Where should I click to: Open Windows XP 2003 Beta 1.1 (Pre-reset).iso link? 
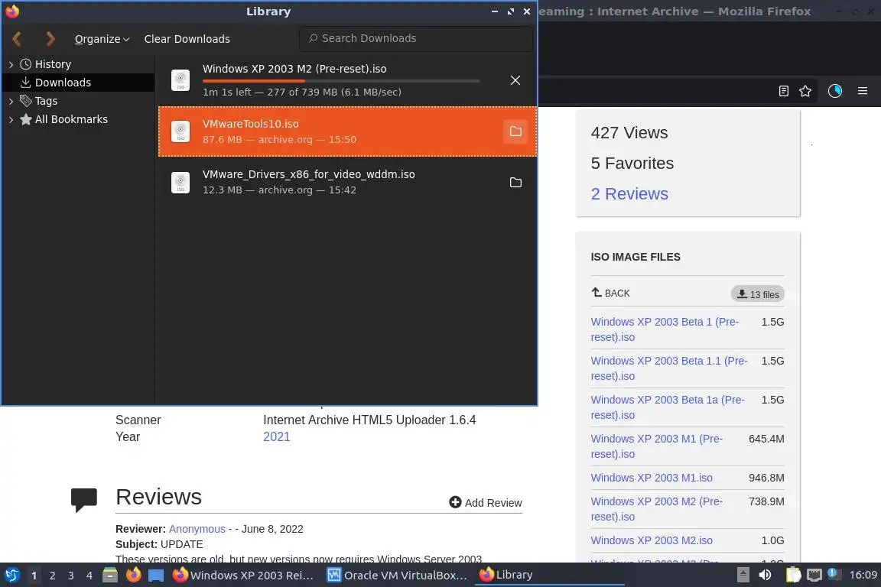(668, 368)
